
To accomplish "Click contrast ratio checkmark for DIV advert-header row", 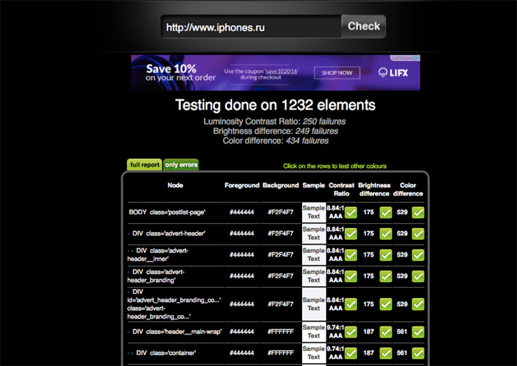I will pos(351,234).
